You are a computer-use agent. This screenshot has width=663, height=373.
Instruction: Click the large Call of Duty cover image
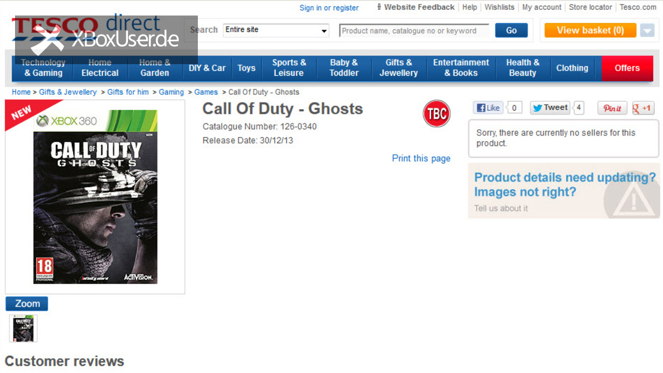(x=95, y=197)
